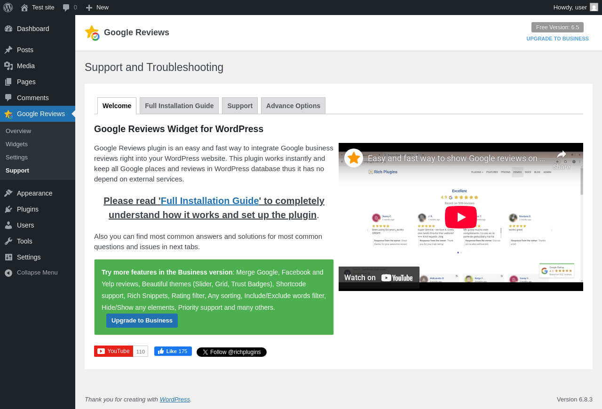Open Media menu

tap(38, 66)
